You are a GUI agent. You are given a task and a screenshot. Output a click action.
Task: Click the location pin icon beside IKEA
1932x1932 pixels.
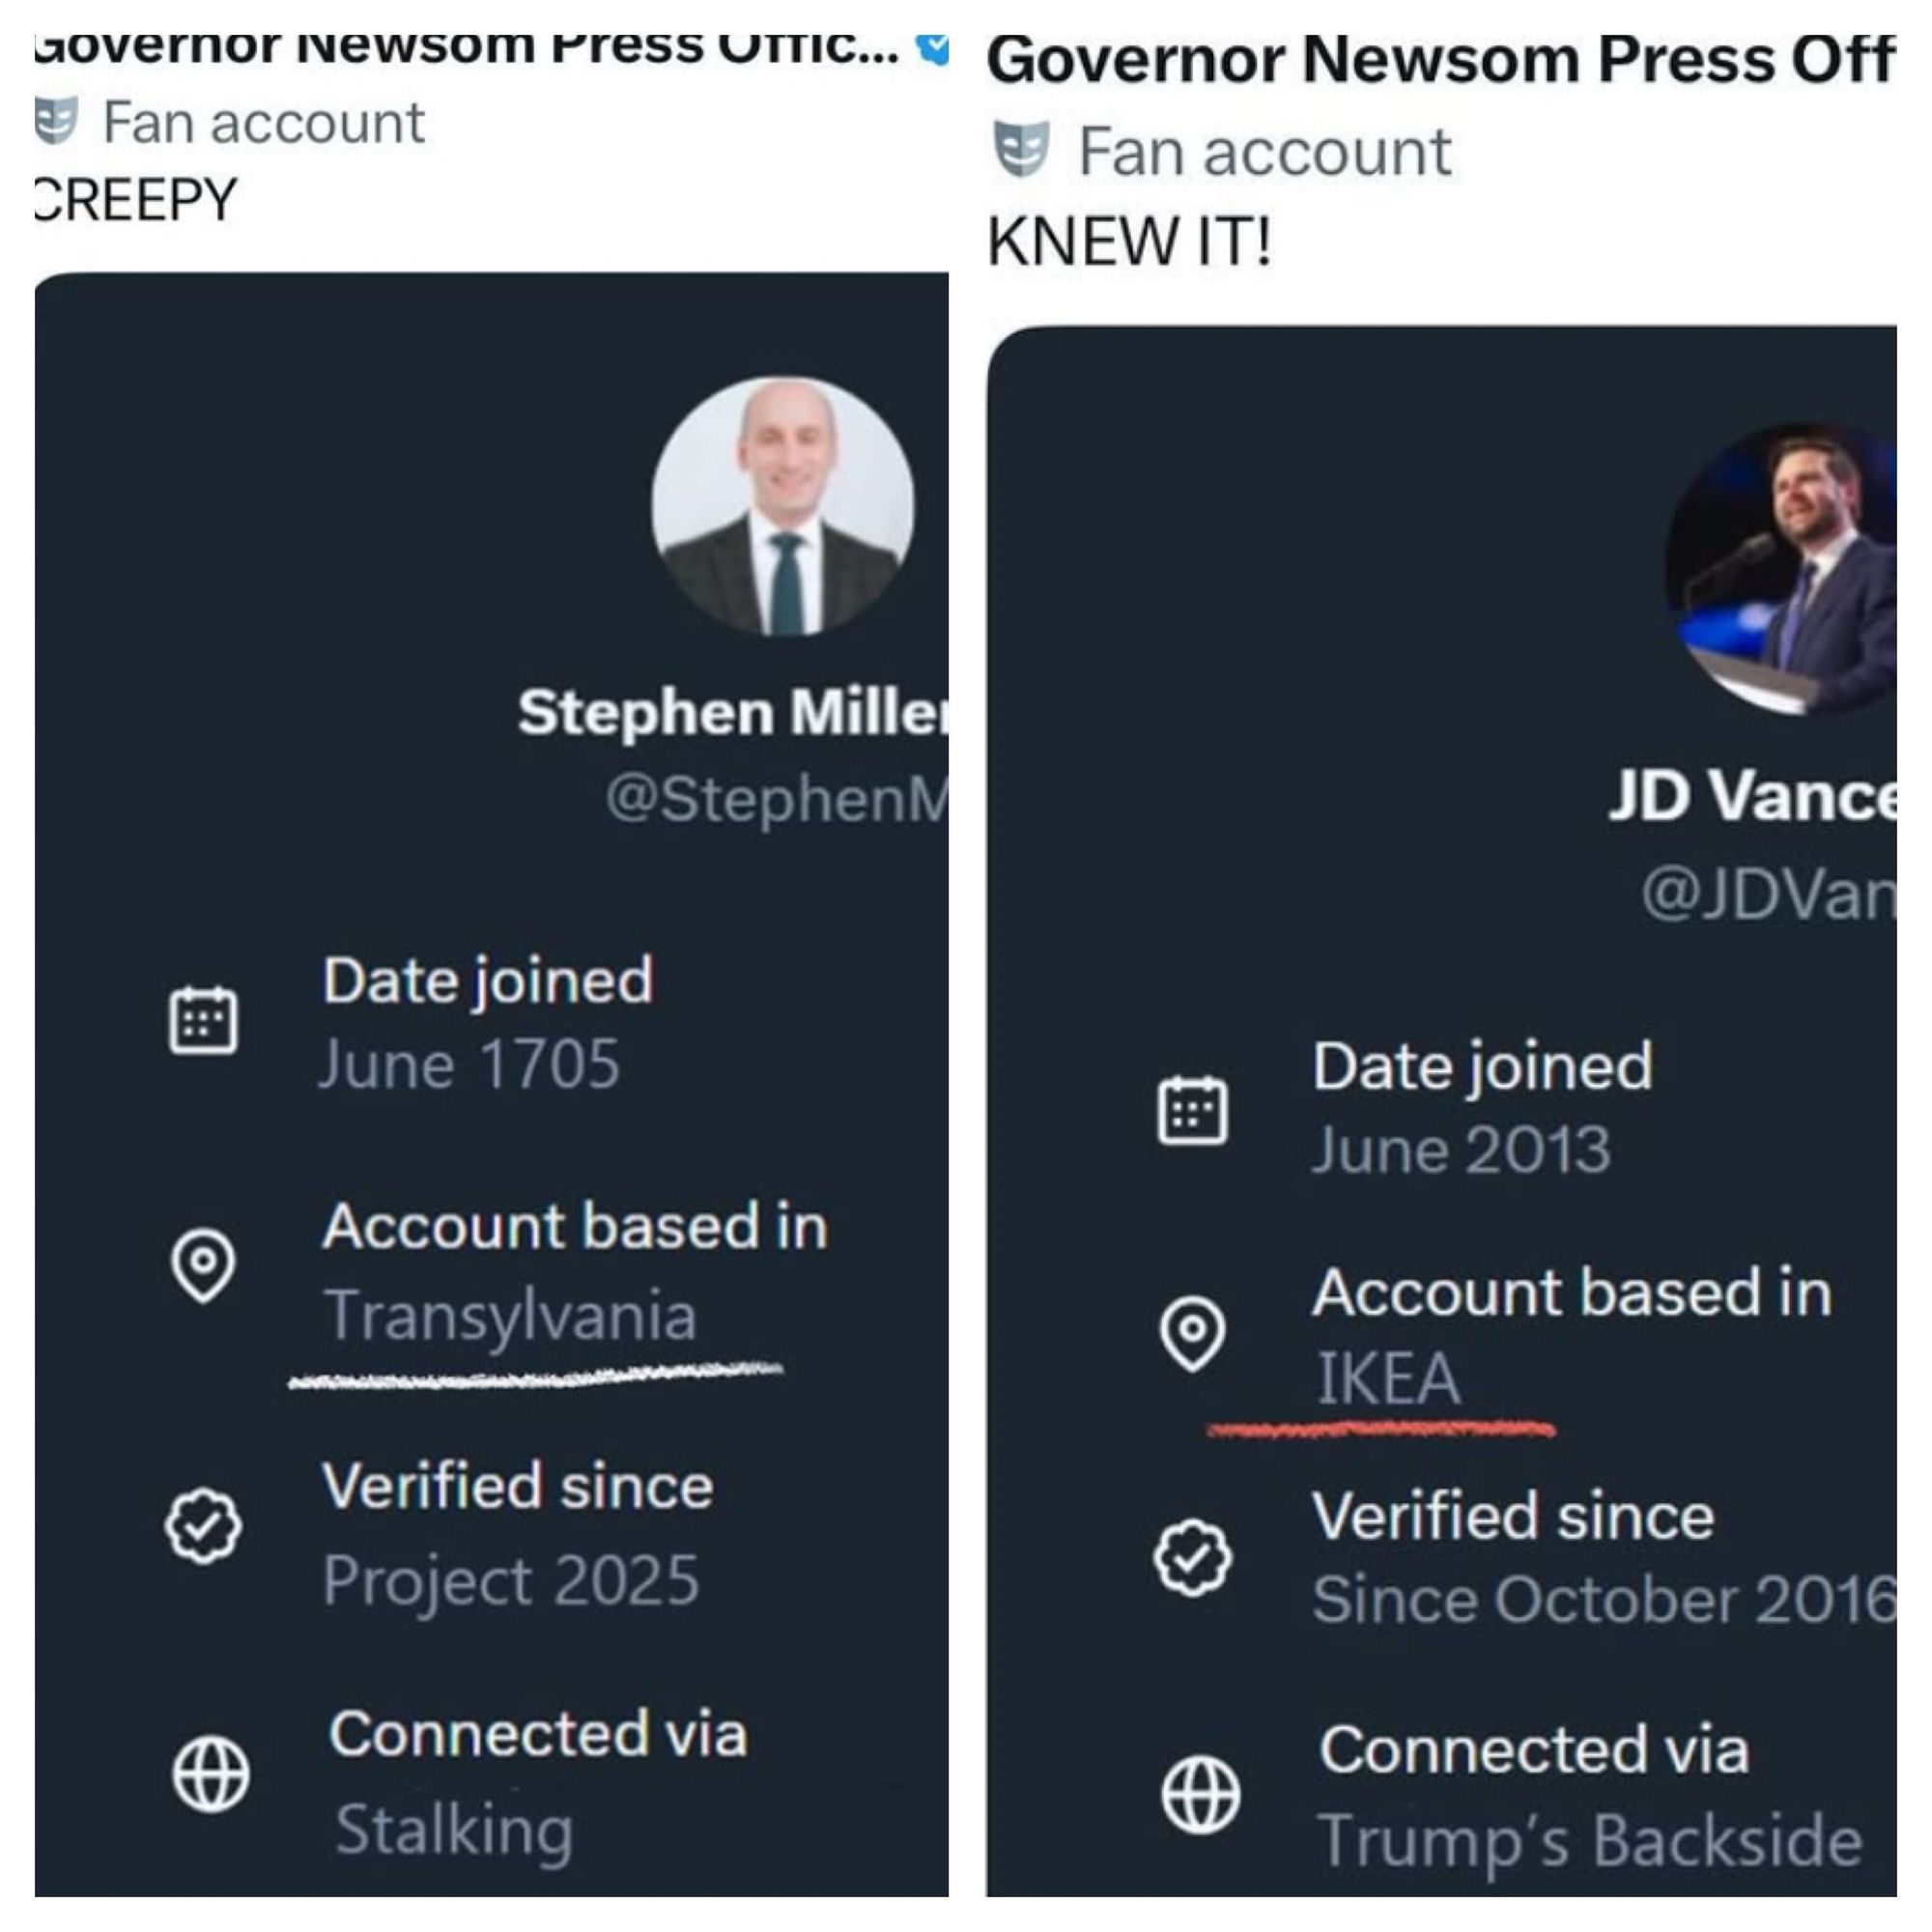(x=1192, y=1333)
